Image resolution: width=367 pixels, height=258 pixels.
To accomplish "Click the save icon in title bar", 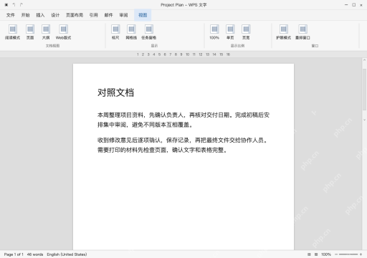I will [x=6, y=4].
